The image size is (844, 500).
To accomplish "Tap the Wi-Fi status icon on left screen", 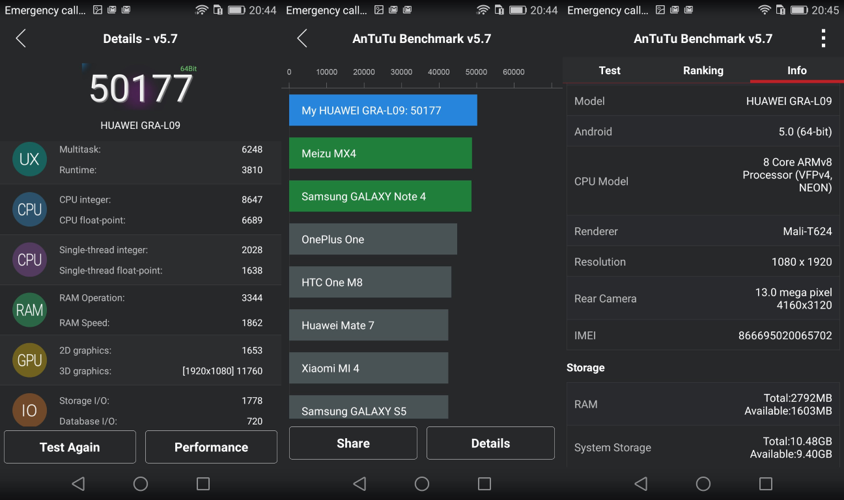I will [202, 10].
